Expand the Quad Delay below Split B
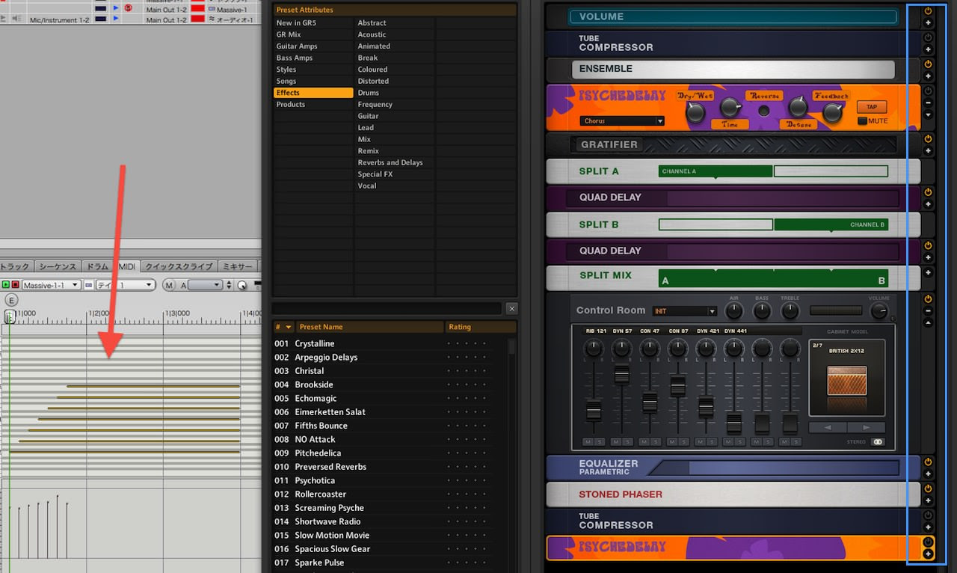The width and height of the screenshot is (957, 573). [x=928, y=257]
